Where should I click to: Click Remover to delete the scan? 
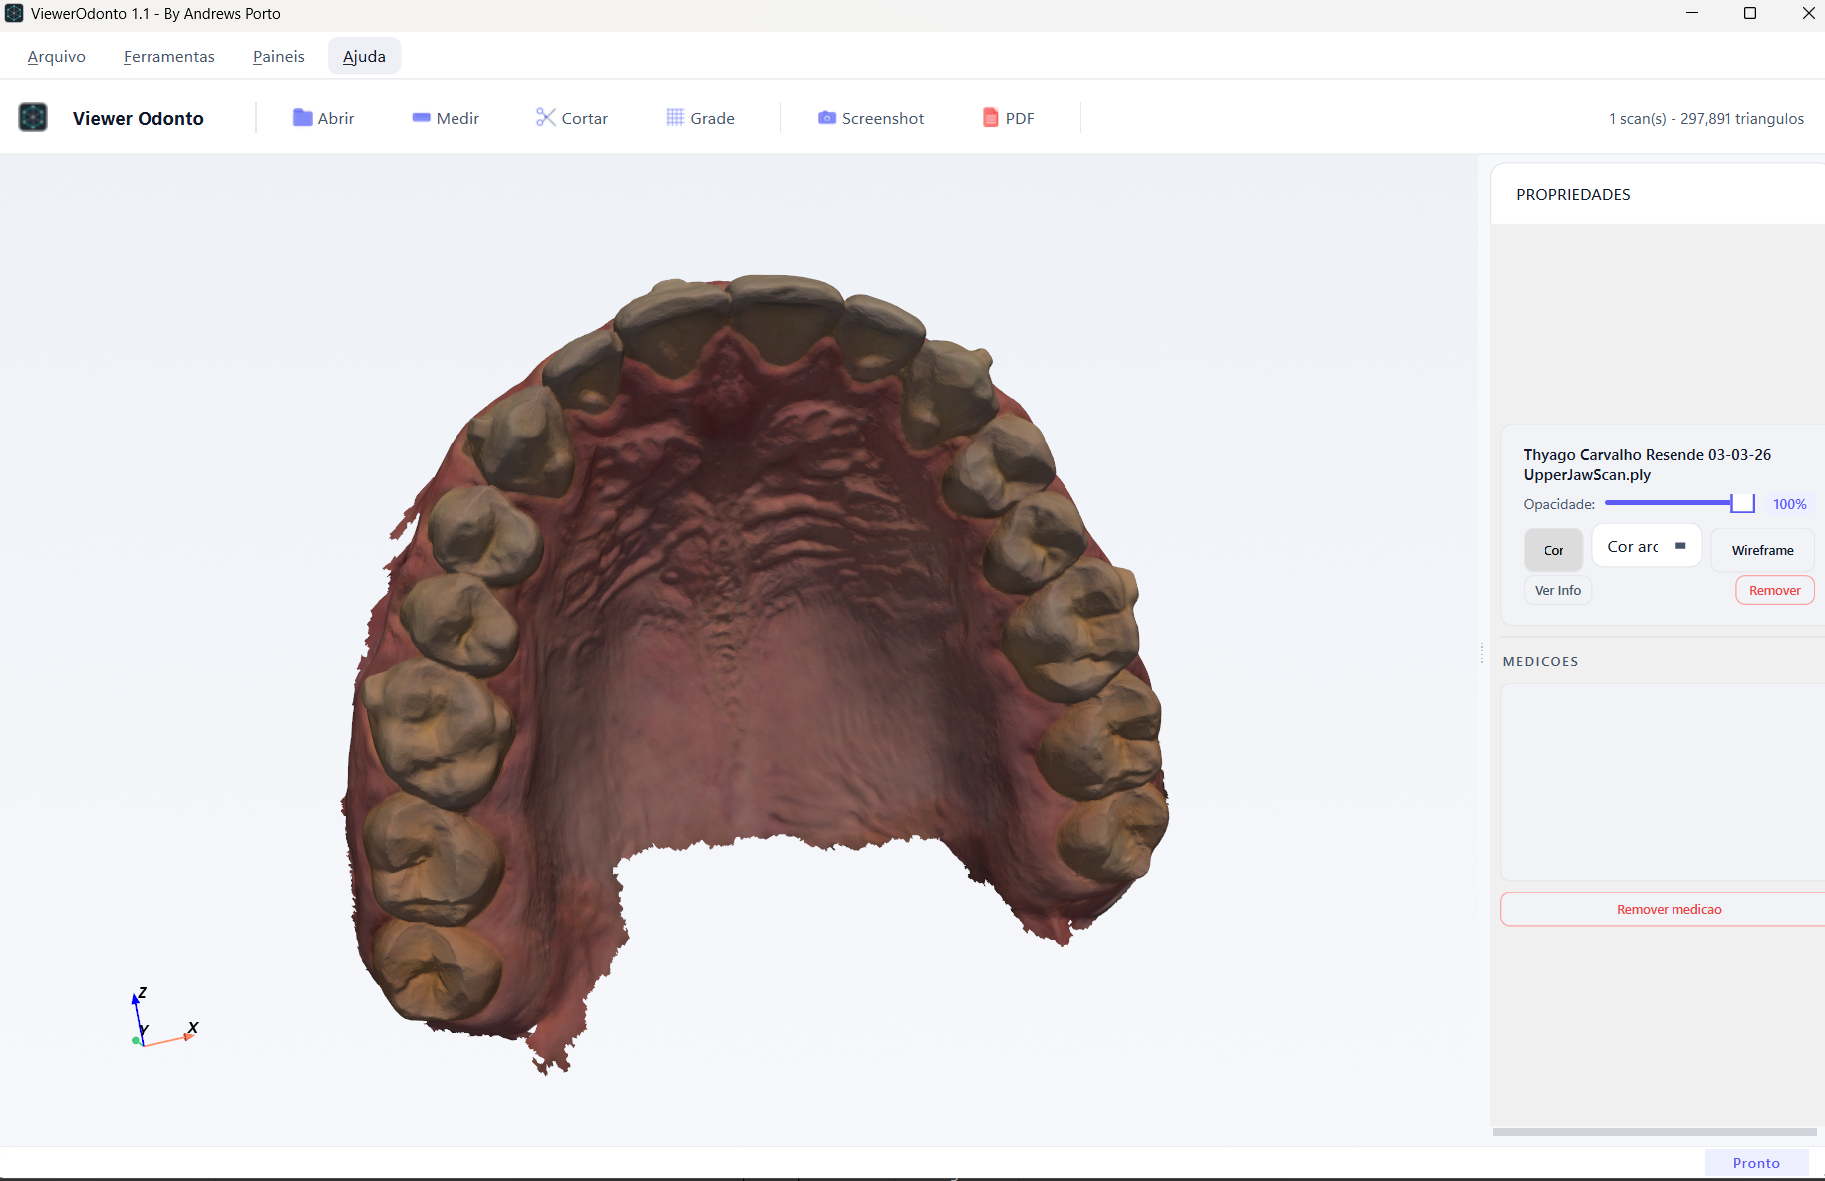(x=1774, y=590)
